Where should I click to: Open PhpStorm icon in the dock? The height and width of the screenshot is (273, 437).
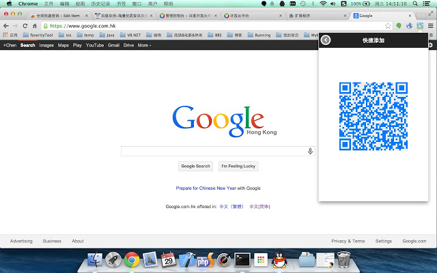pyautogui.click(x=206, y=259)
